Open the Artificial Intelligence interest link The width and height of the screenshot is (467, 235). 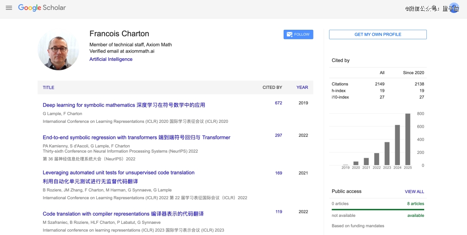(x=111, y=60)
